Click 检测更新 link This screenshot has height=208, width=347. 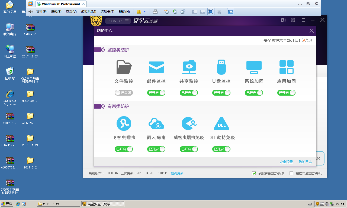click(x=177, y=173)
